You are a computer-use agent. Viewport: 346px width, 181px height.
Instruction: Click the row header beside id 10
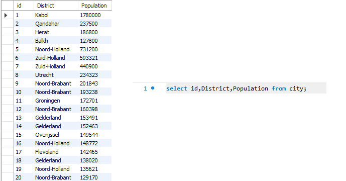(x=8, y=92)
